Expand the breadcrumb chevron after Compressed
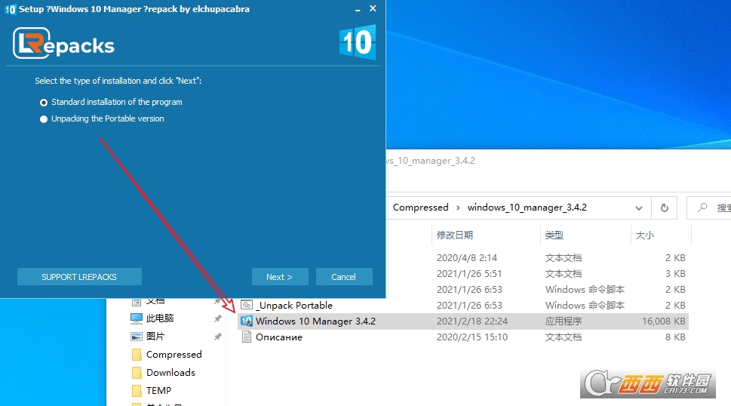This screenshot has width=731, height=406. coord(458,208)
